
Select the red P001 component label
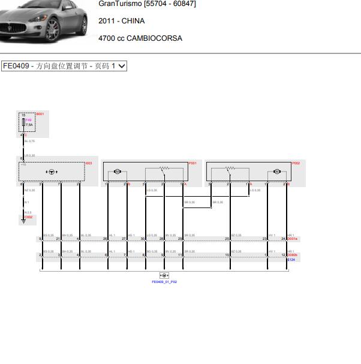coord(192,163)
